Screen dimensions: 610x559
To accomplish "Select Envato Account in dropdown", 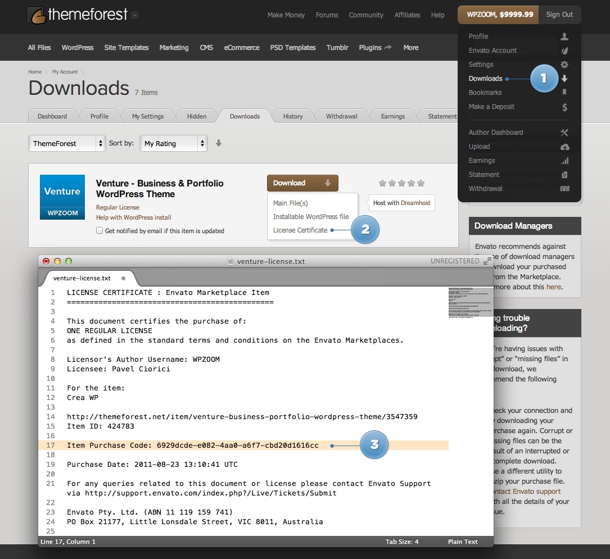I will click(x=492, y=50).
